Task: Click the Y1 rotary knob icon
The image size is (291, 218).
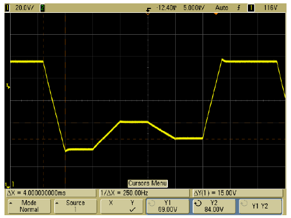Action: coord(152,203)
